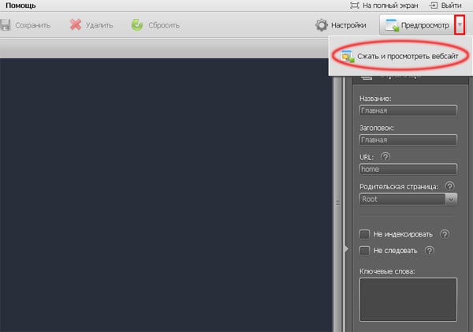Click the Save (Сохранить) floppy disk icon
This screenshot has height=332, width=473.
pos(6,24)
